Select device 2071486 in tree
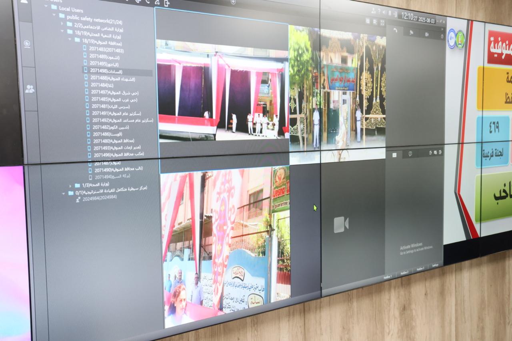Viewport: 512px width, 341px height. (x=105, y=134)
